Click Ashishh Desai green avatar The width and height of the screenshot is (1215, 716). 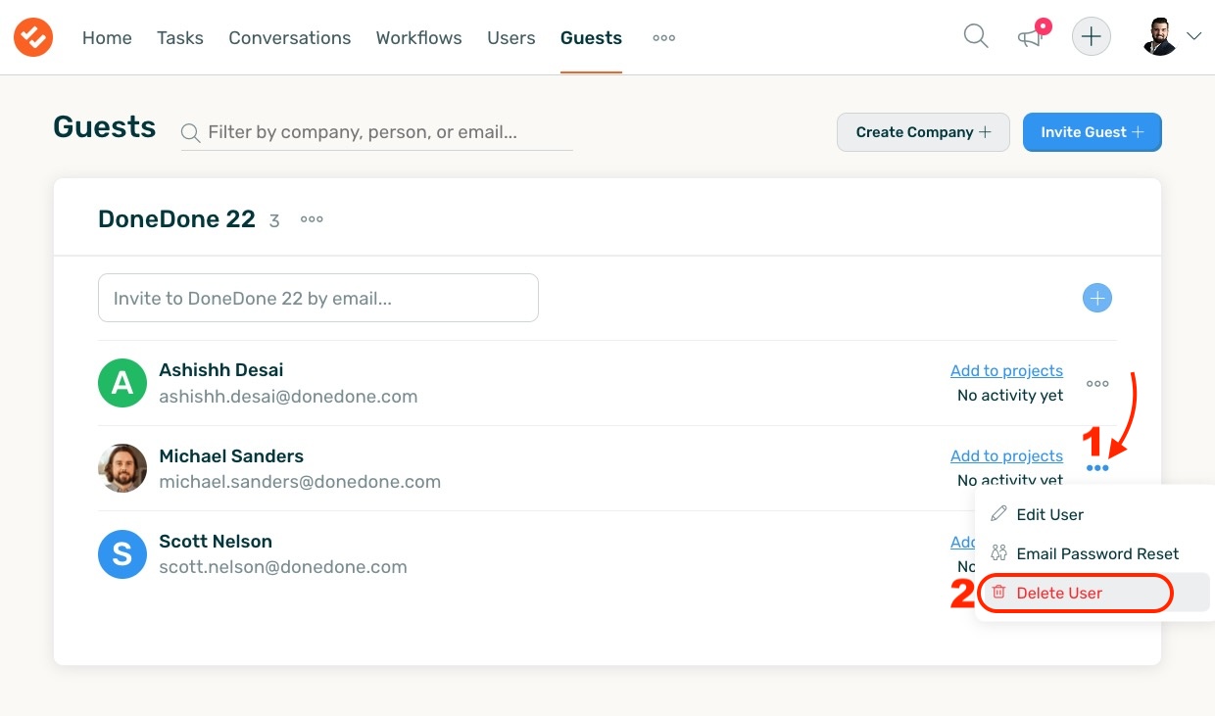click(x=122, y=383)
